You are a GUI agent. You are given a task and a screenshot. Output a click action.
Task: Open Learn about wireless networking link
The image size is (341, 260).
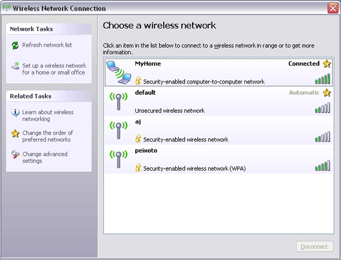[48, 115]
